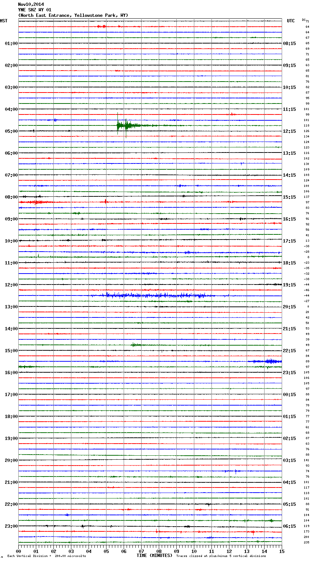This screenshot has width=311, height=561.
Task: Click the DC value 173
Action: (x=307, y=531)
